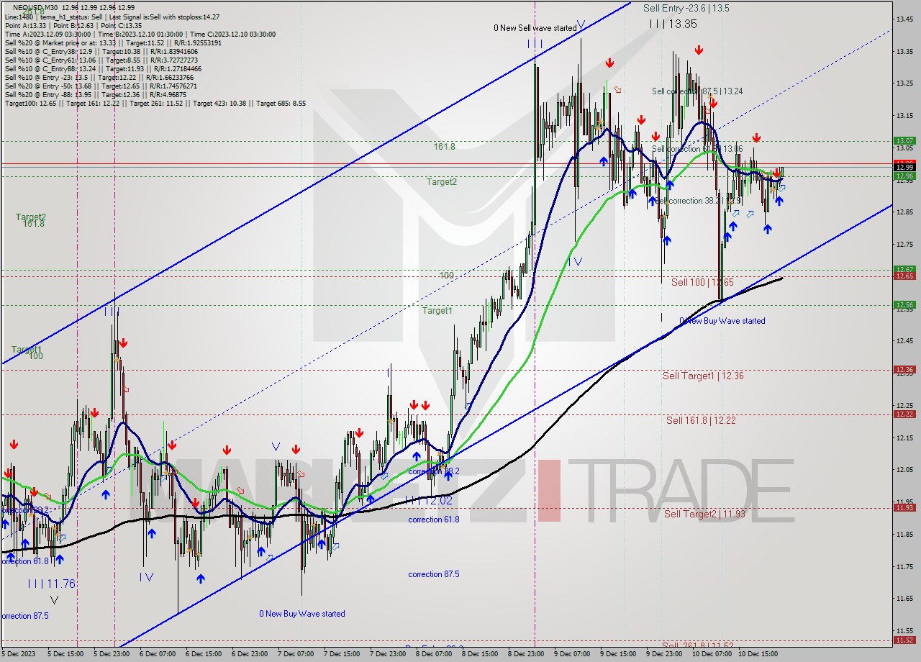921x662 pixels.
Task: Click the red 12.36 price tag on axis
Action: (x=904, y=369)
